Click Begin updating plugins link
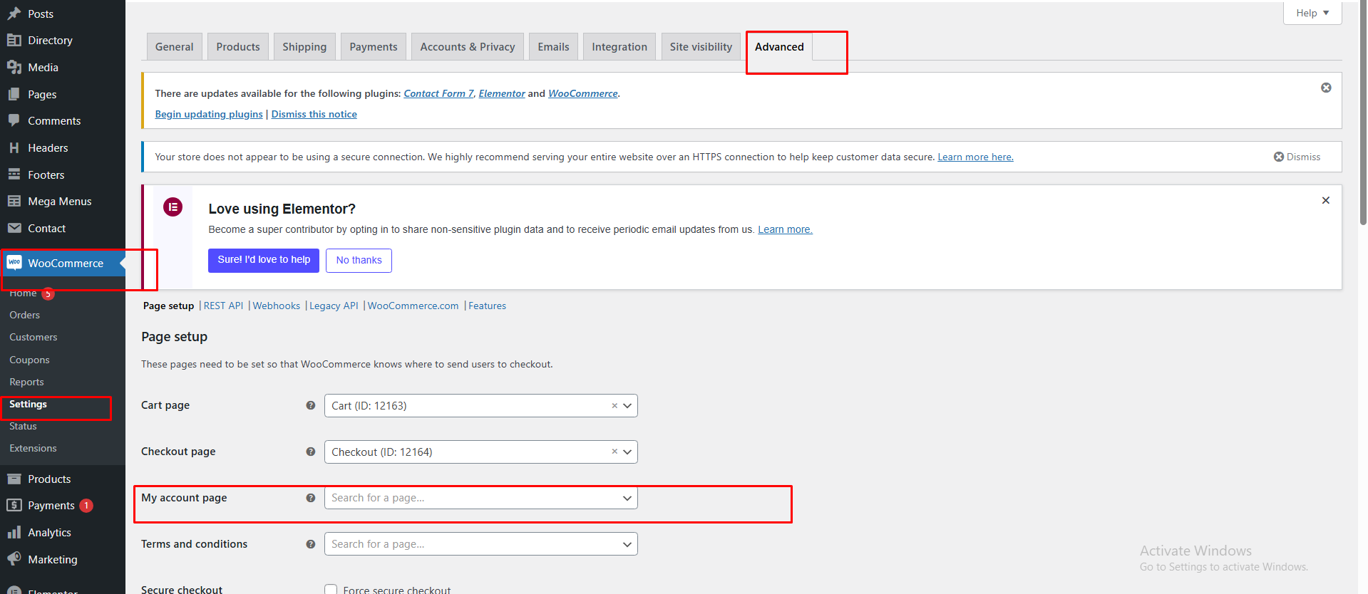Image resolution: width=1368 pixels, height=594 pixels. (209, 114)
